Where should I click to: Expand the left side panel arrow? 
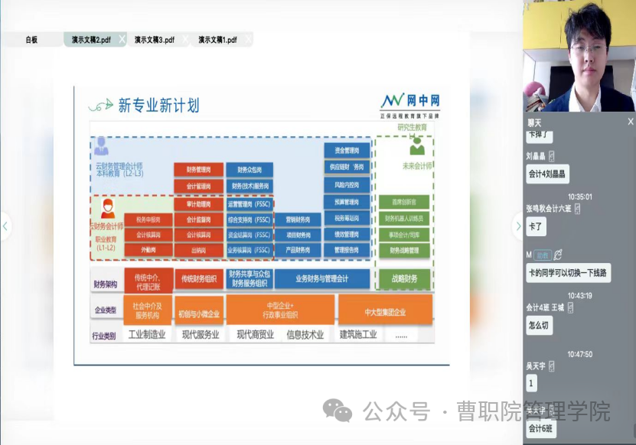(5, 226)
